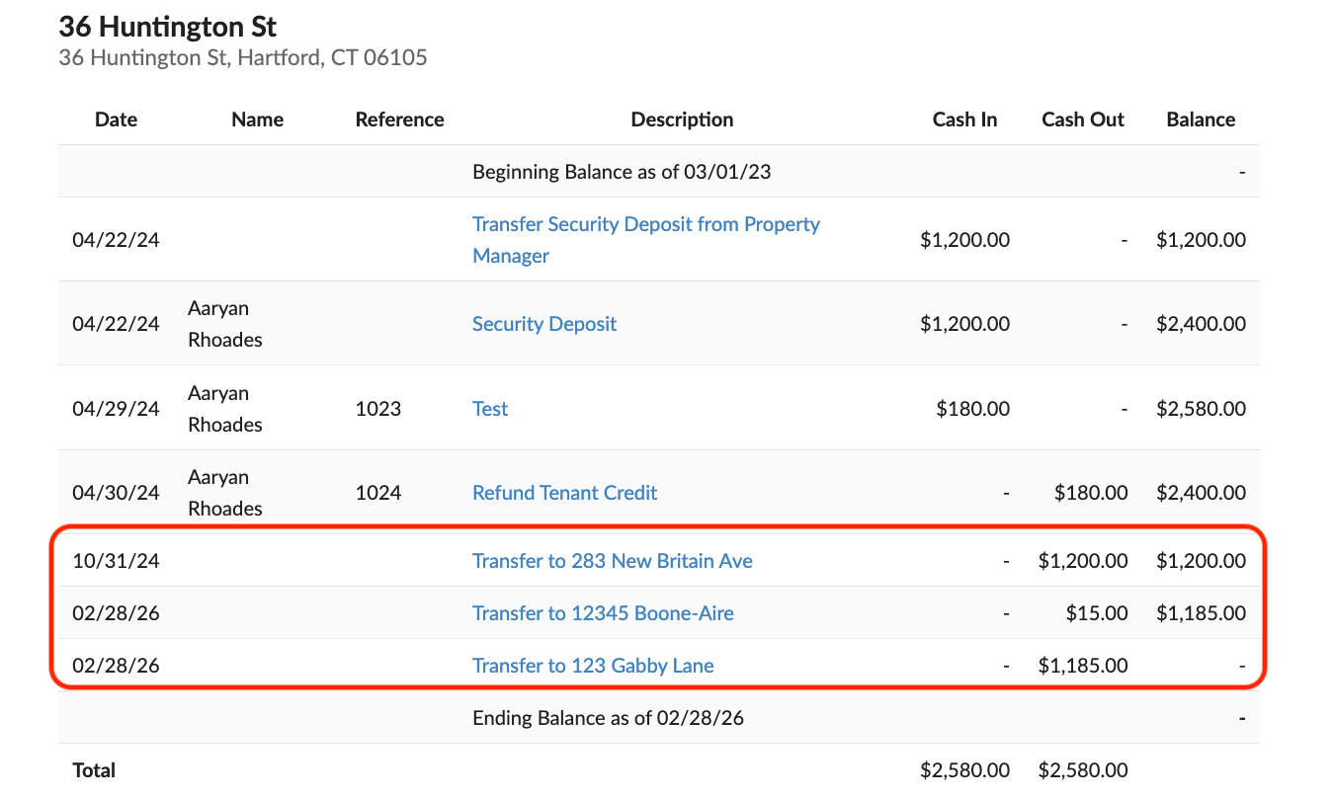The image size is (1334, 798).
Task: Click the 10/31/24 date cell
Action: point(116,561)
